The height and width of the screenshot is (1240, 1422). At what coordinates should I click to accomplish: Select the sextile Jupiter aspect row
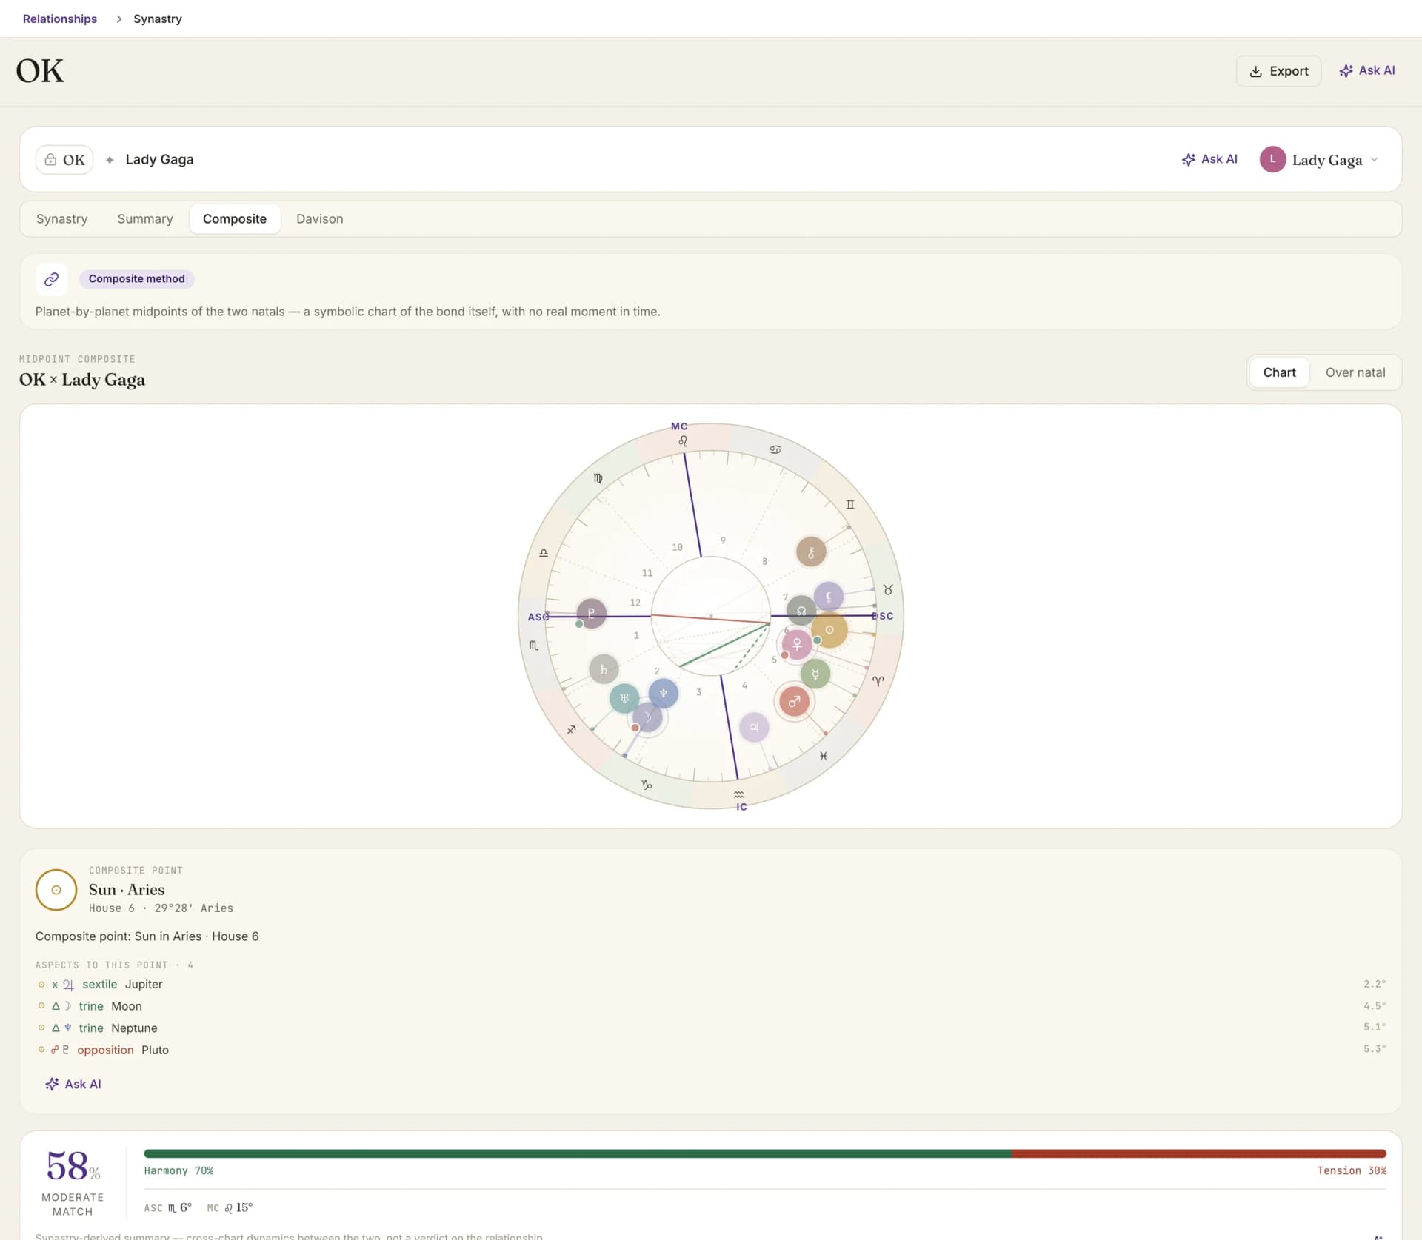pyautogui.click(x=711, y=984)
